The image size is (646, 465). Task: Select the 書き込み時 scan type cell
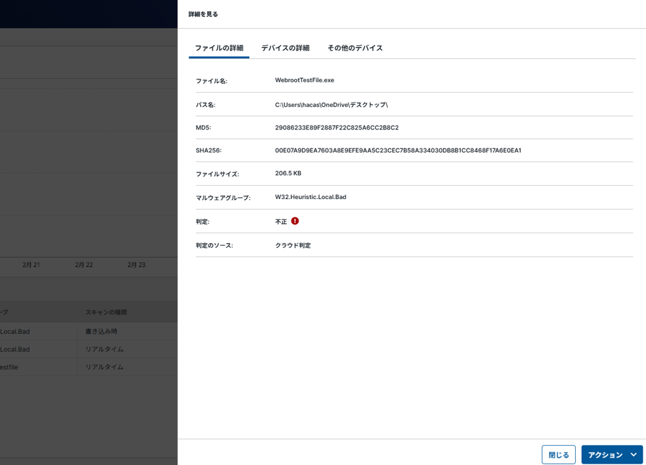(101, 331)
